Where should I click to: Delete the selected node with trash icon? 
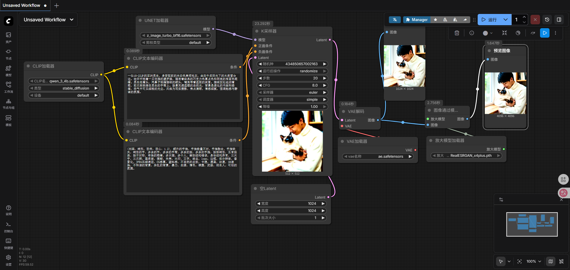click(x=457, y=33)
